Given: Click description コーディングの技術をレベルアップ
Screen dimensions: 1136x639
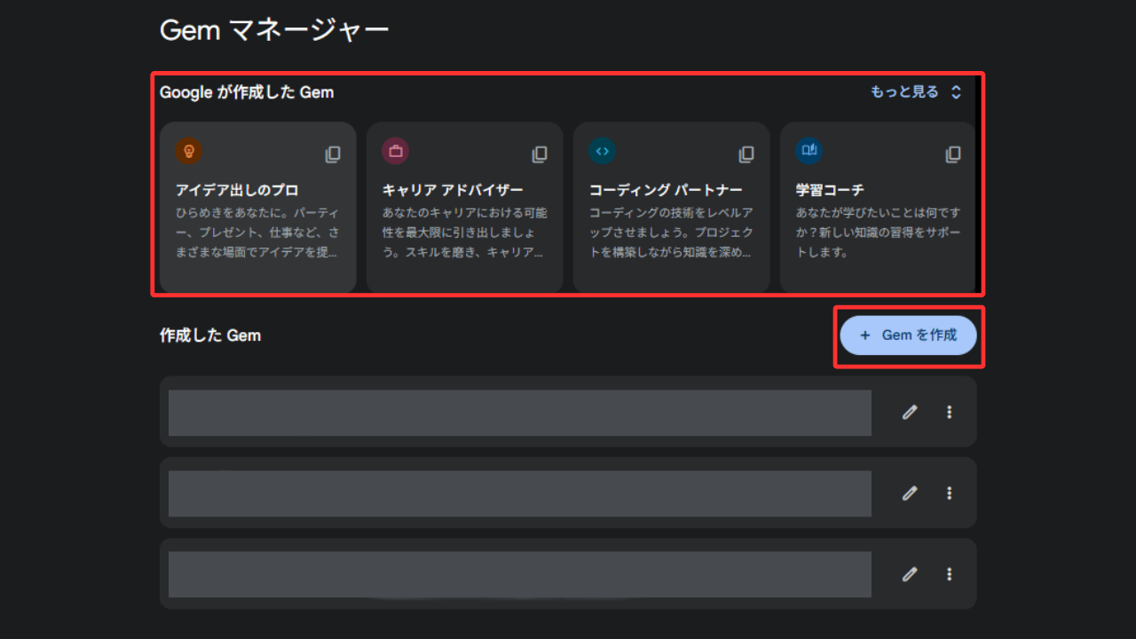Looking at the screenshot, I should coord(672,233).
